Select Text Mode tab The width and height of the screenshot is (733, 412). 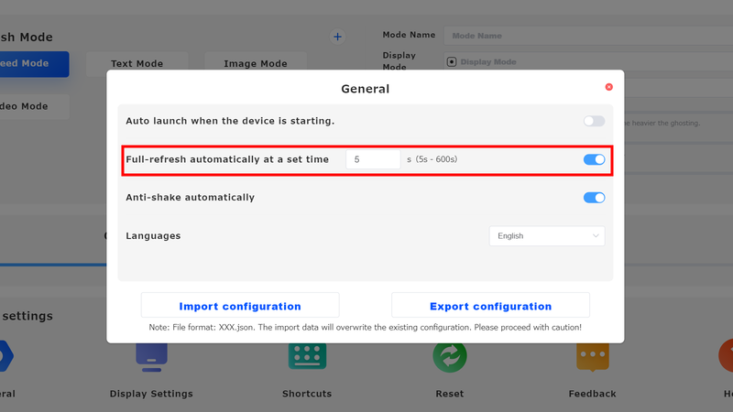137,63
